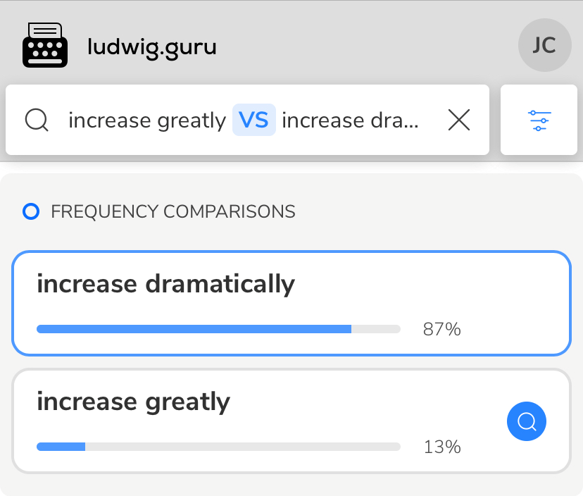Image resolution: width=583 pixels, height=496 pixels.
Task: Clear the search query with the X icon
Action: point(459,120)
